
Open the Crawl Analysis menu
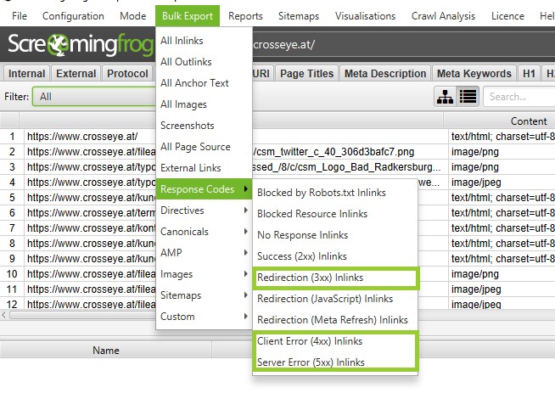(x=443, y=16)
